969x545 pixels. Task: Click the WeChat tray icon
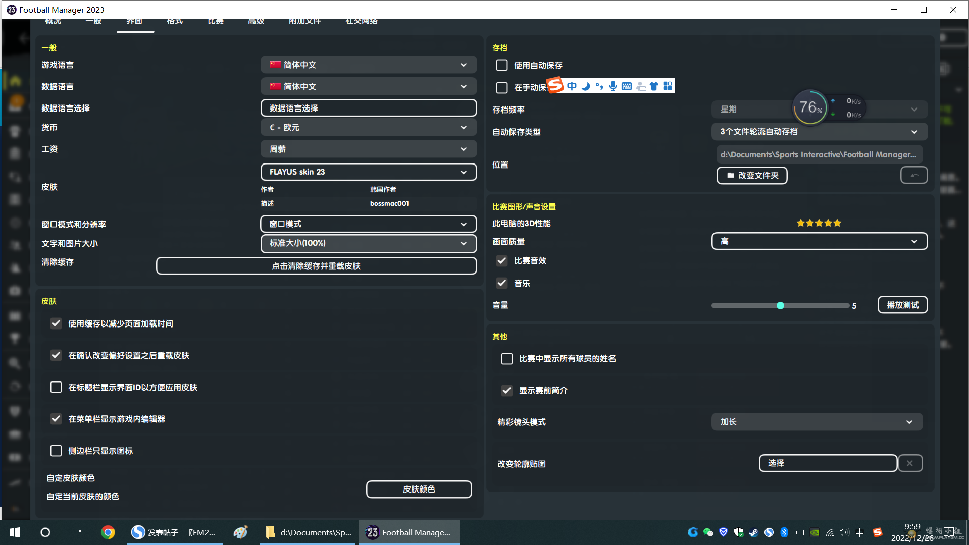pyautogui.click(x=708, y=532)
